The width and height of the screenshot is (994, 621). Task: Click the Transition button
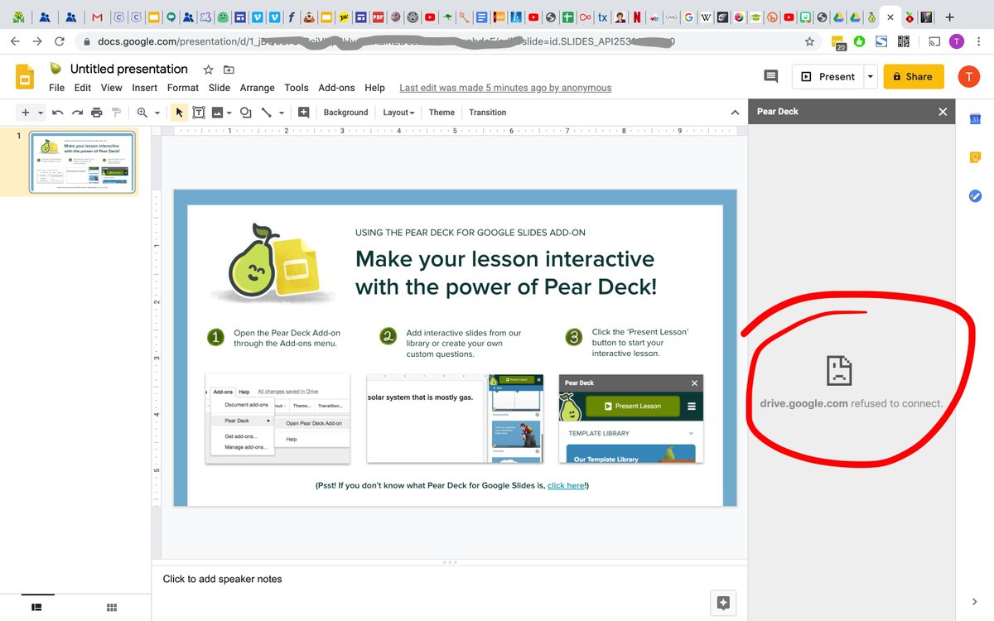click(x=488, y=113)
